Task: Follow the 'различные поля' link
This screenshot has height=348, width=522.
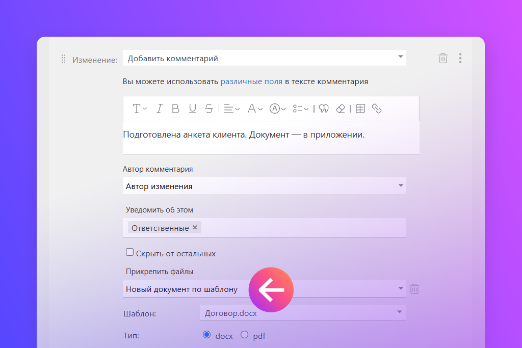Action: 251,82
